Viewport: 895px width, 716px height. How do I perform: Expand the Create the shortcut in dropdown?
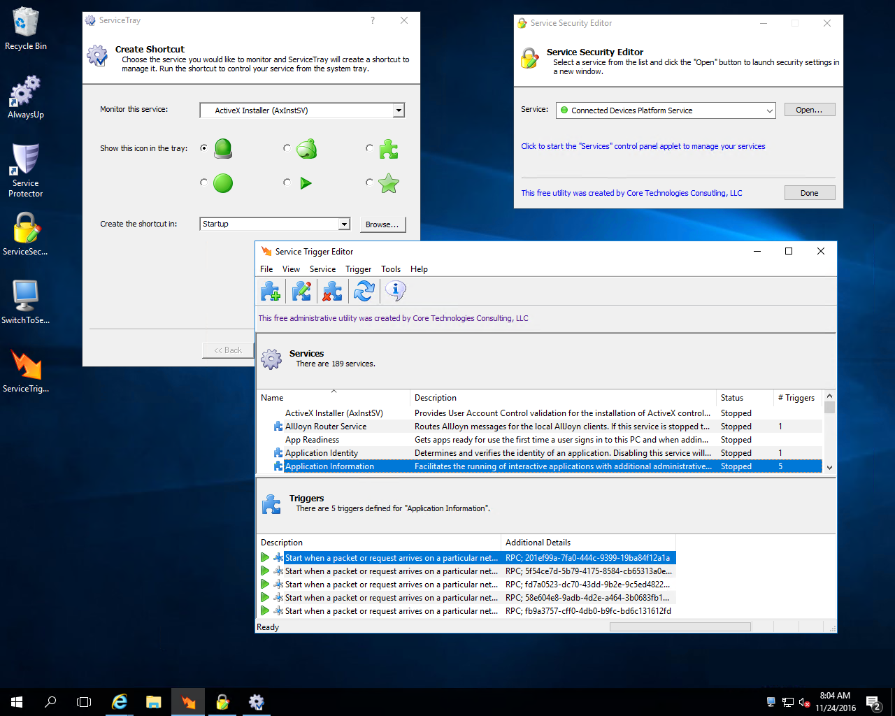344,224
